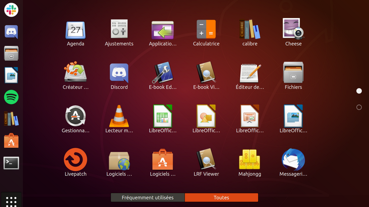
Task: Launch Discord from the app grid
Action: click(119, 73)
